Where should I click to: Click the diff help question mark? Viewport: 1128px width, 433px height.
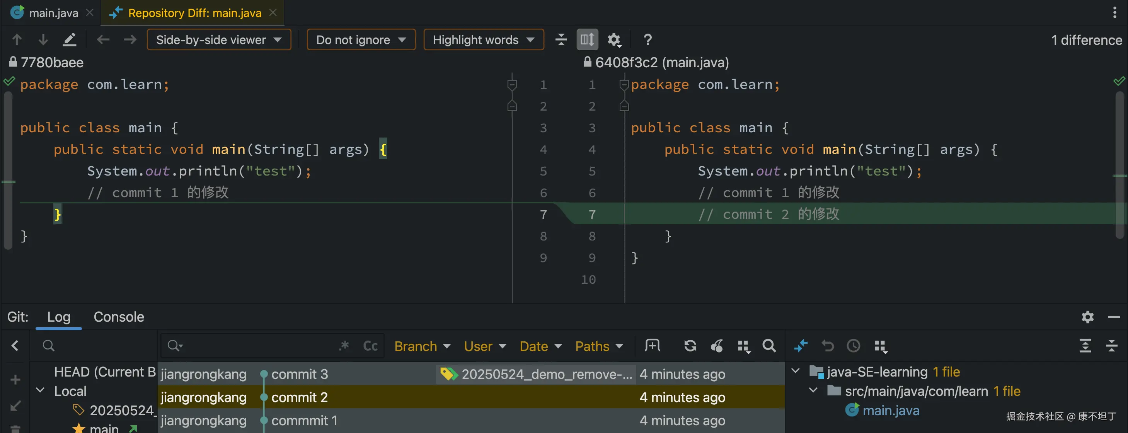647,40
